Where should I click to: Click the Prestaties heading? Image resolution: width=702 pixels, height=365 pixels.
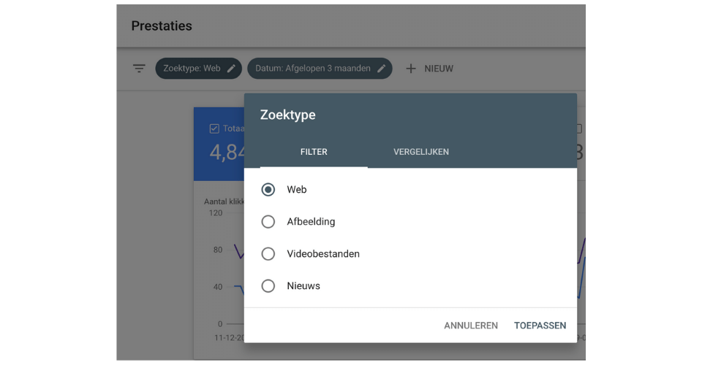[162, 26]
